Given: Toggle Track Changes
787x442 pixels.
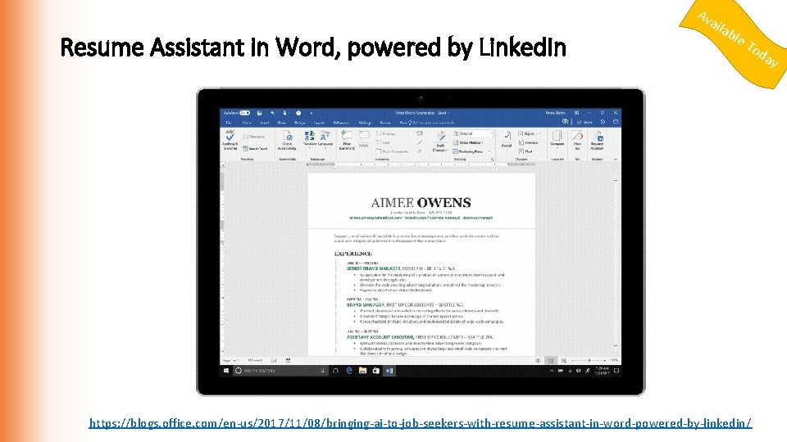Looking at the screenshot, I should [x=440, y=142].
